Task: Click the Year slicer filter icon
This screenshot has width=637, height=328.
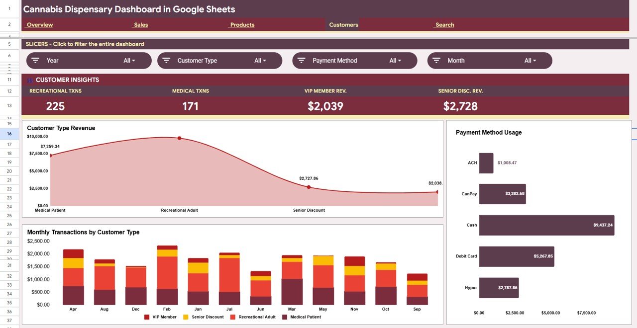Action: pyautogui.click(x=35, y=61)
